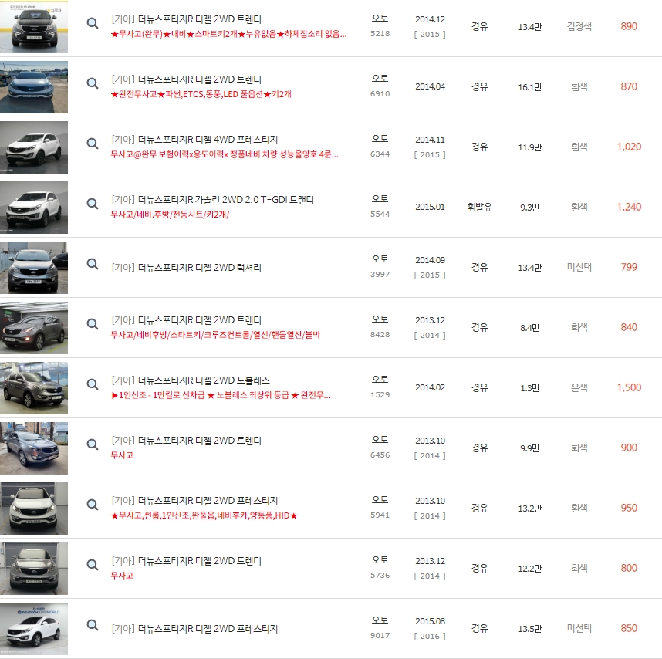Click the mileage value 8.4만
This screenshot has height=659, width=662.
pos(530,328)
